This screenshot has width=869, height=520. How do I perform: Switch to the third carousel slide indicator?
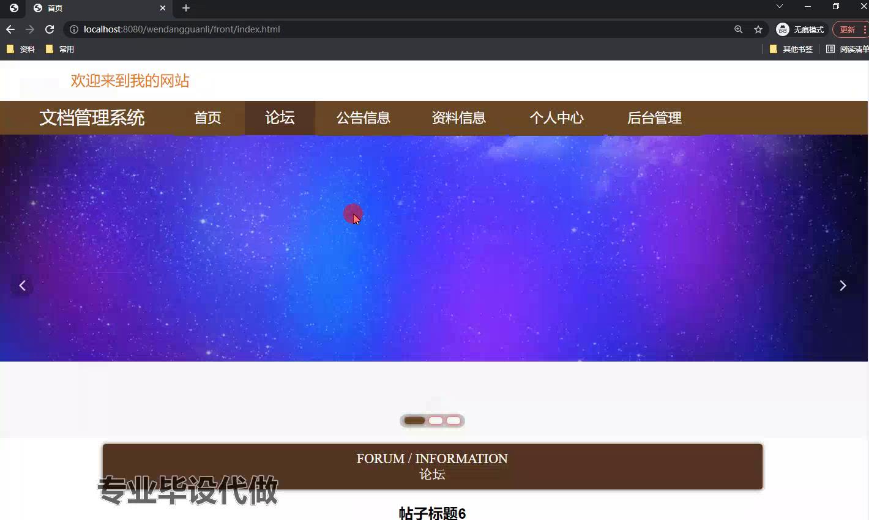[x=453, y=421]
